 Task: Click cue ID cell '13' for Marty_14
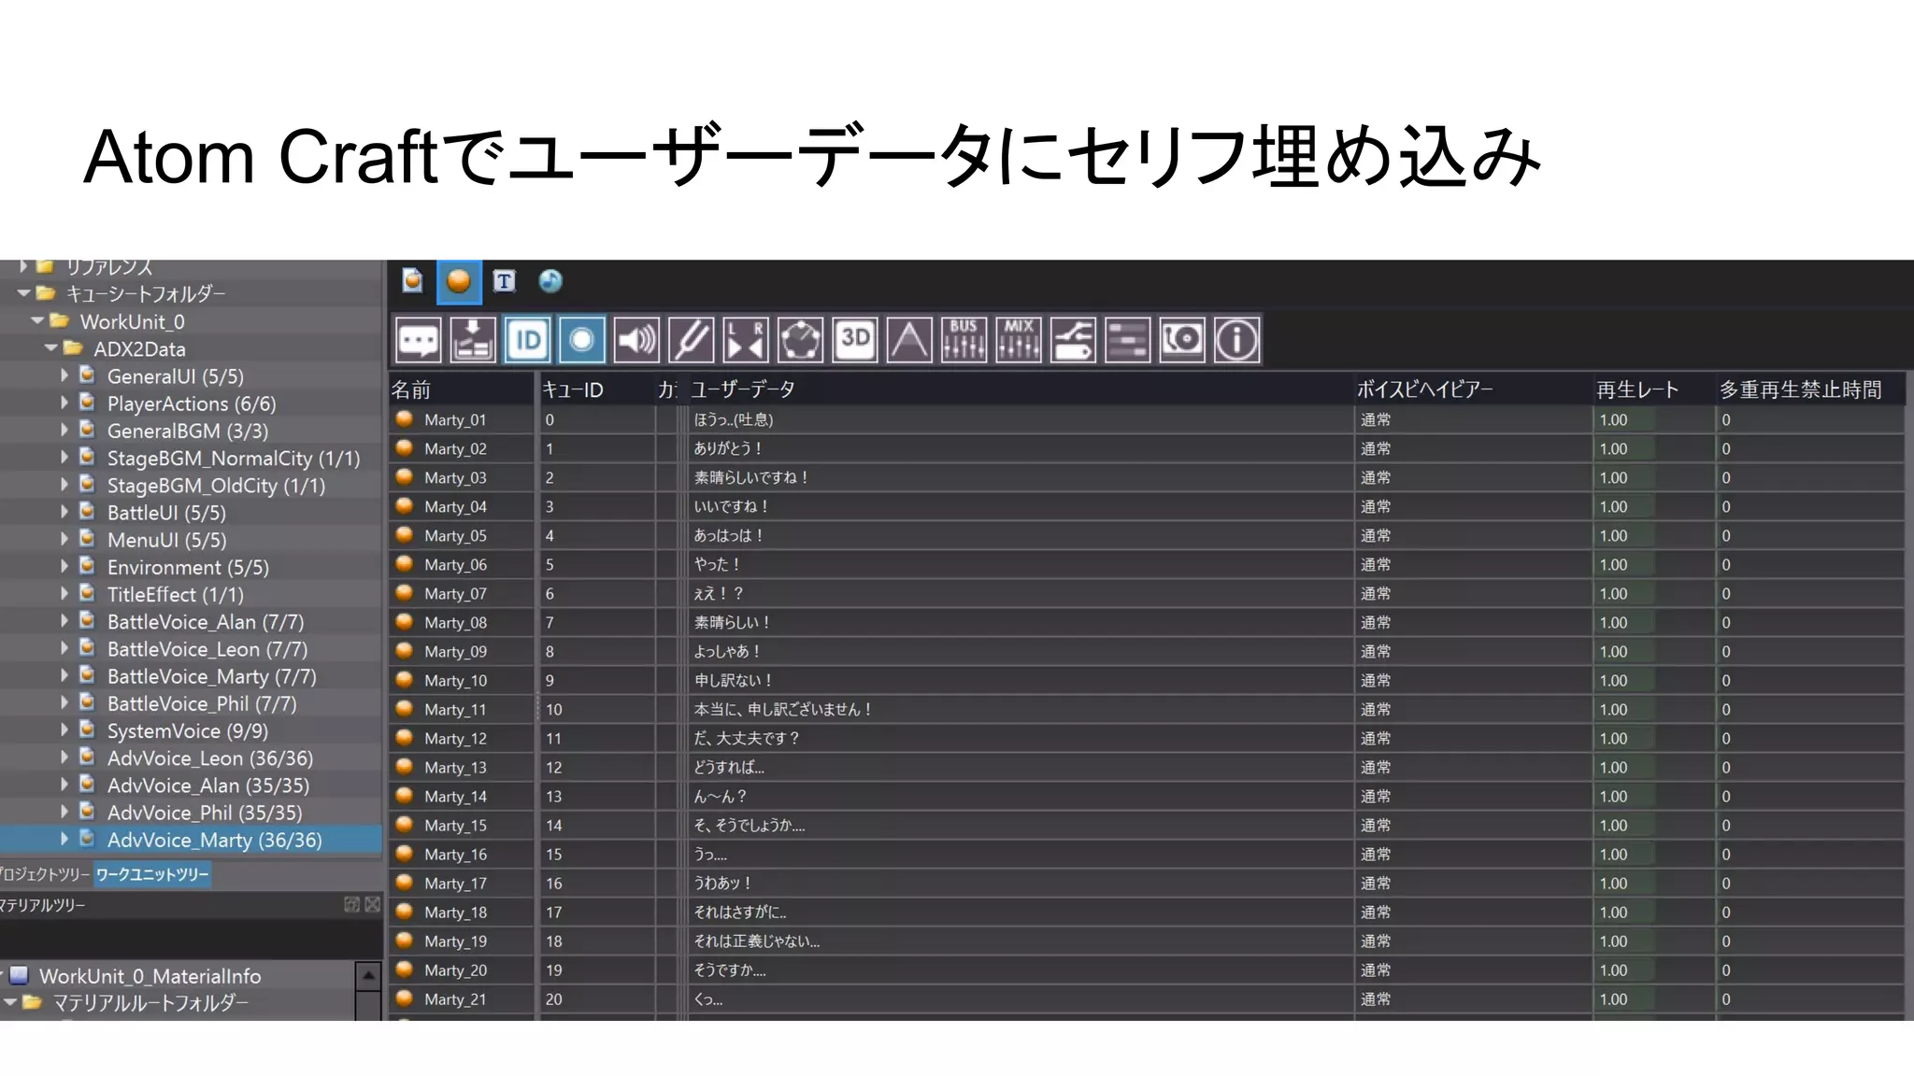point(597,796)
